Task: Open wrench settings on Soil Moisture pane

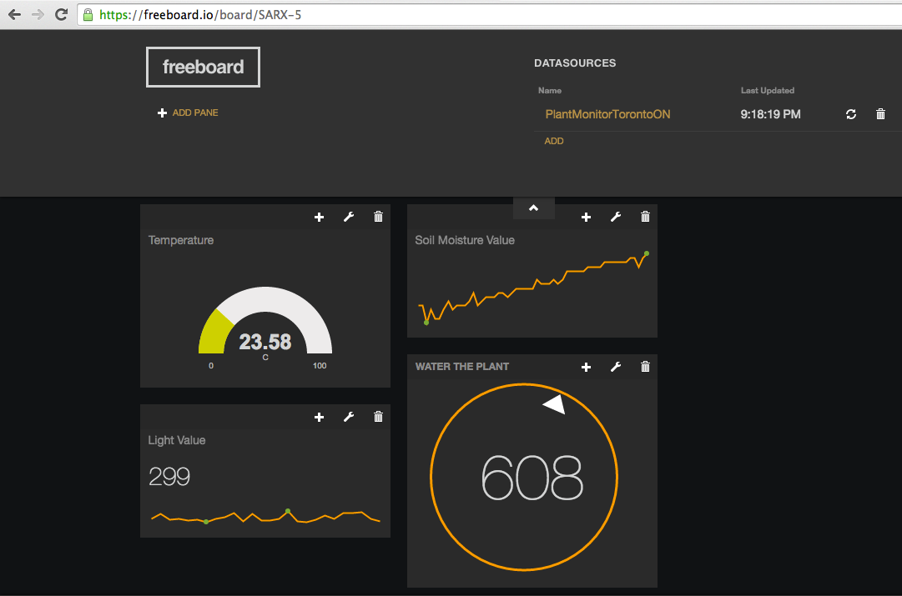Action: [x=616, y=218]
